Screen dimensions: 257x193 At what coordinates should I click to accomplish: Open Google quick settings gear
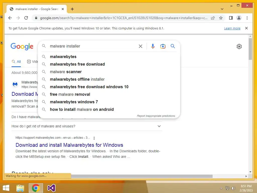point(239,46)
